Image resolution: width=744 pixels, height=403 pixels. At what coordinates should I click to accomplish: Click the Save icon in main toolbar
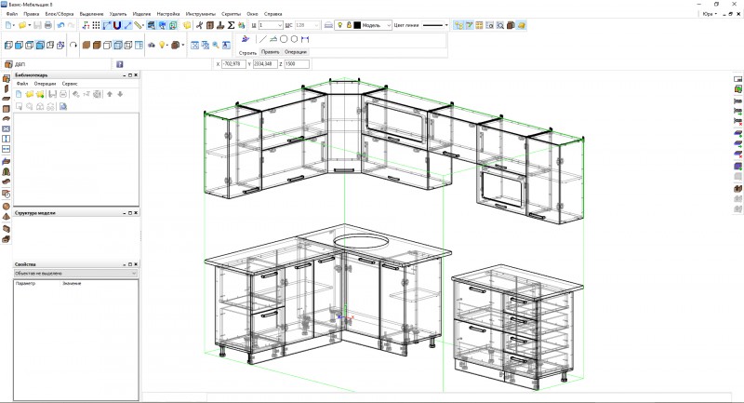[37, 25]
